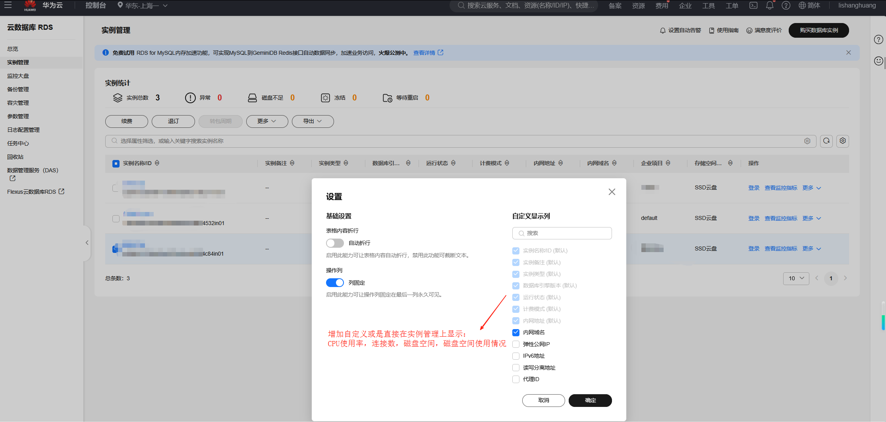The height and width of the screenshot is (422, 886).
Task: Click the 确定 button in the dialog
Action: click(x=590, y=401)
